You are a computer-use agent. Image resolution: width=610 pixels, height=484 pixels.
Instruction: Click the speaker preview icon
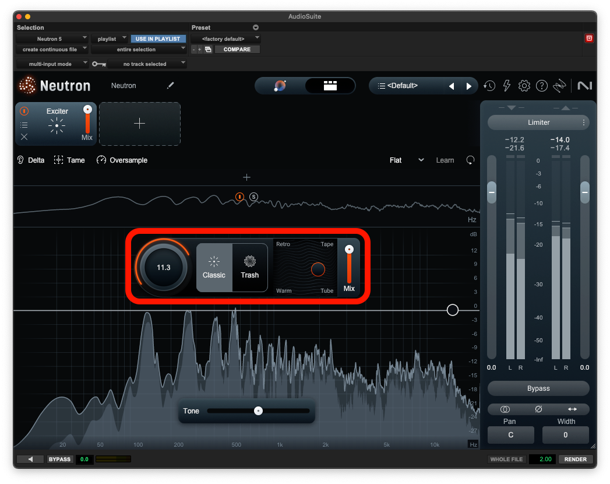(x=31, y=460)
